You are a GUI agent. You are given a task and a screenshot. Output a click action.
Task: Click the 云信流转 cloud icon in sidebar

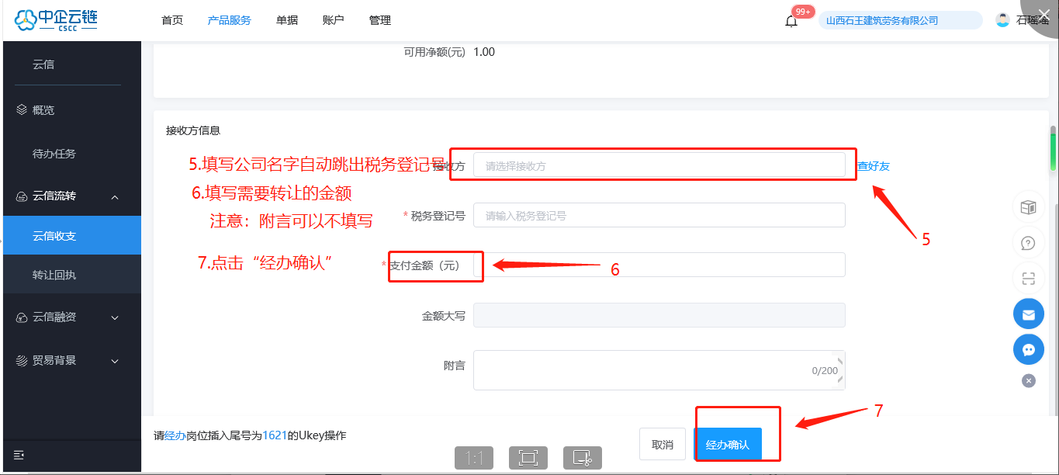(x=22, y=196)
